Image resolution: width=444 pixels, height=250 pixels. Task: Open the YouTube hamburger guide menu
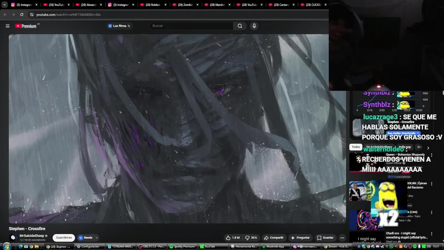point(7,26)
